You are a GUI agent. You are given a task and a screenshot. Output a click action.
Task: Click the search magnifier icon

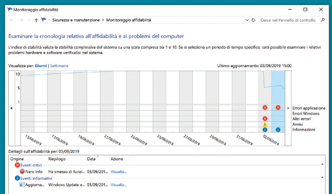pyautogui.click(x=323, y=20)
